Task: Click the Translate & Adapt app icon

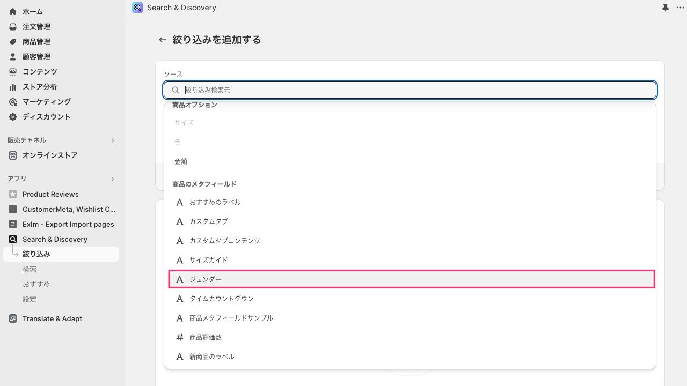Action: 13,318
